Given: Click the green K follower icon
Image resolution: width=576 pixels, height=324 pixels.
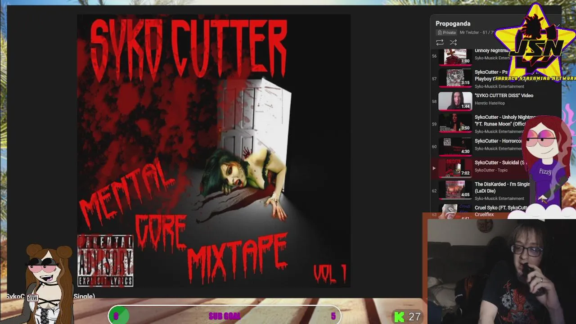Looking at the screenshot, I should (x=399, y=317).
